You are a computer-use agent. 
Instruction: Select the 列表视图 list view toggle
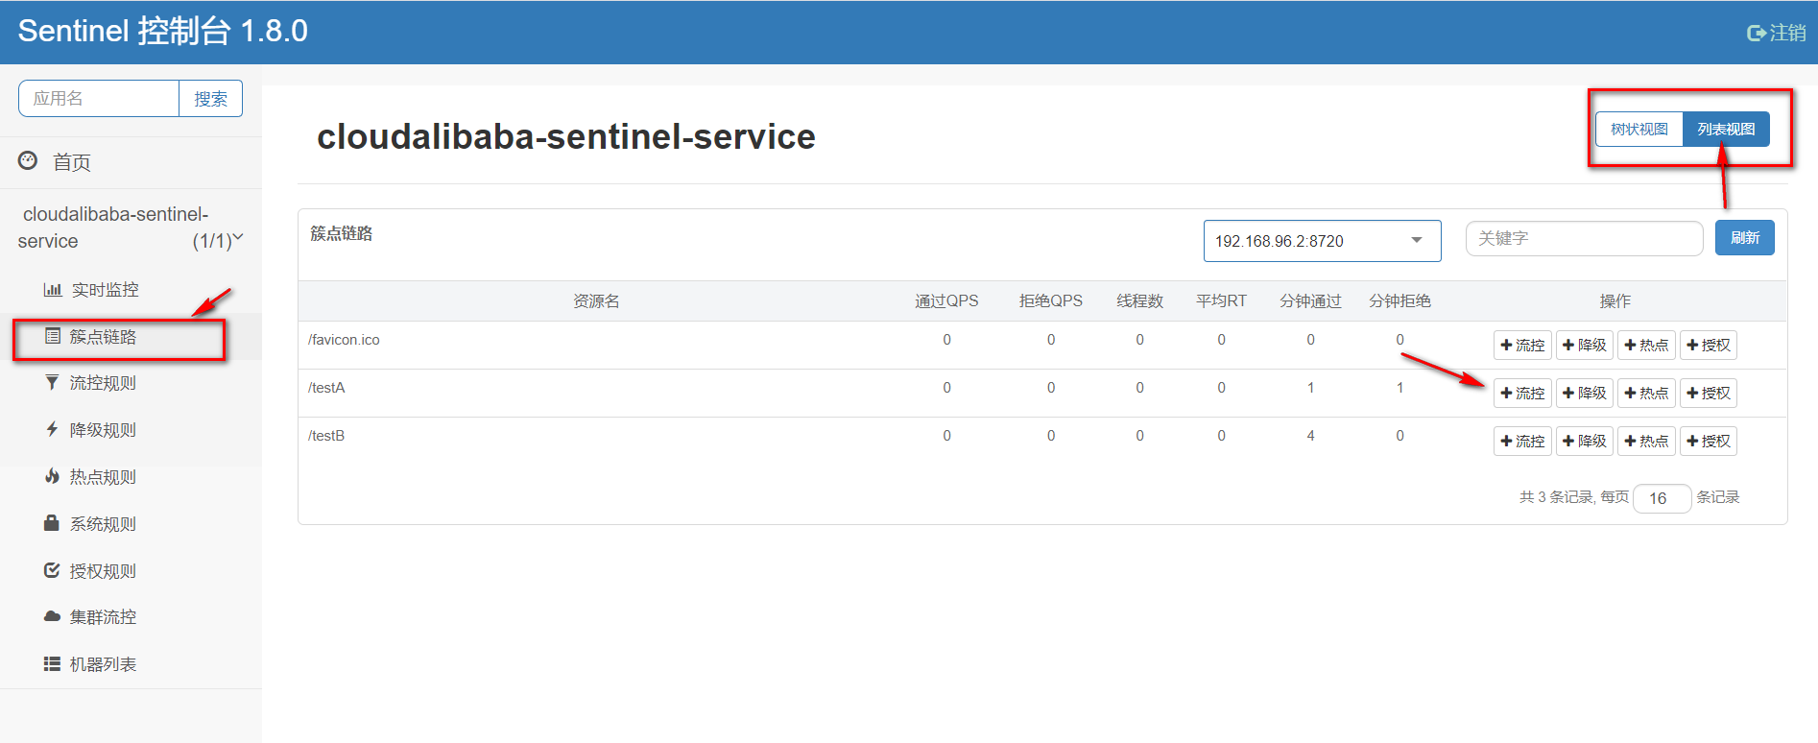pos(1725,130)
